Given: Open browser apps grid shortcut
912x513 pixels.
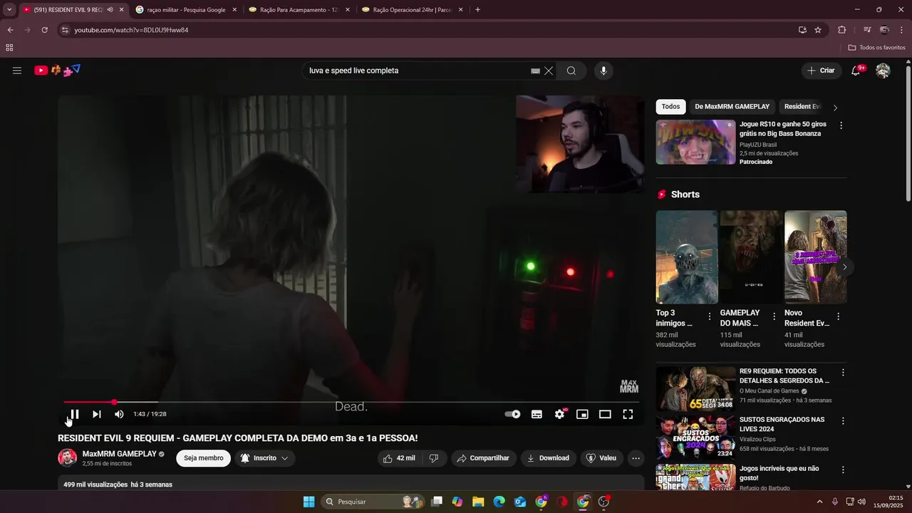Looking at the screenshot, I should tap(9, 48).
